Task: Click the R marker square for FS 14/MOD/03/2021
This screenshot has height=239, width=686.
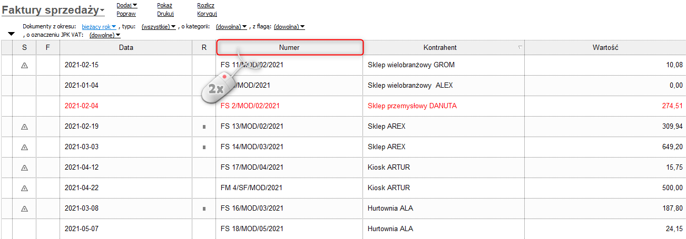Action: point(204,148)
